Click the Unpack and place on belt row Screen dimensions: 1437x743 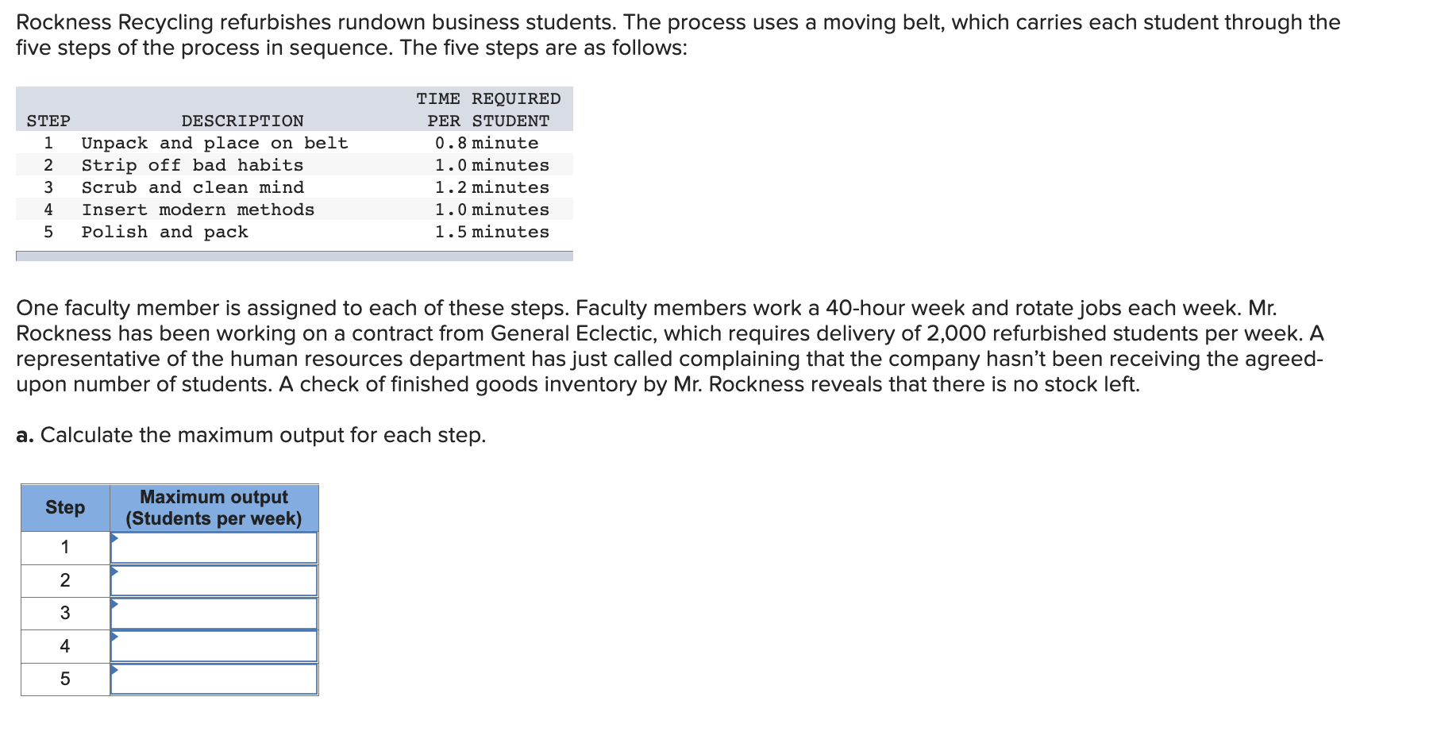point(295,143)
